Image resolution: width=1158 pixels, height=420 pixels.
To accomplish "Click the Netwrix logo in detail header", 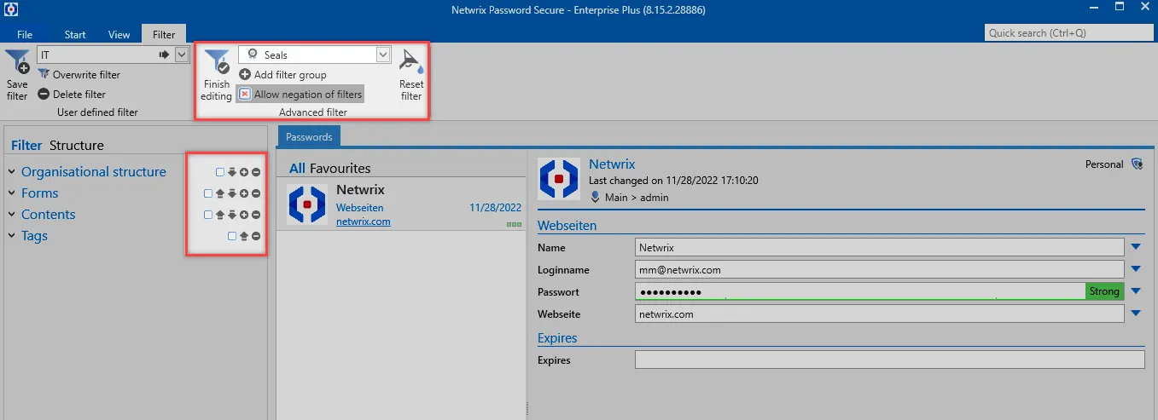I will click(558, 180).
